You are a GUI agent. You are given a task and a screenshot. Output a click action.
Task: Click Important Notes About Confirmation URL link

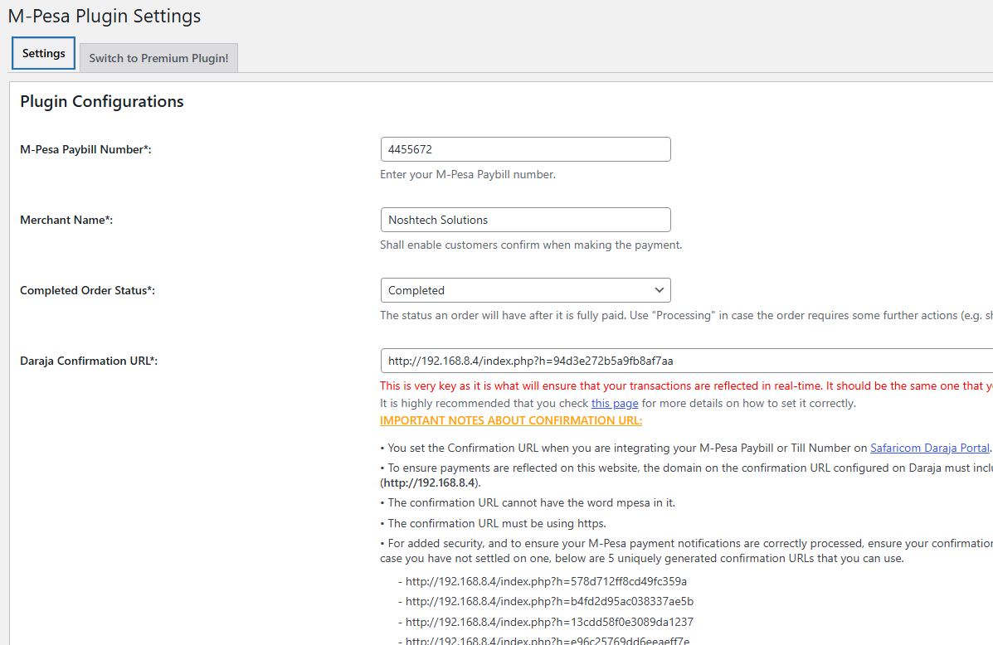(x=510, y=420)
